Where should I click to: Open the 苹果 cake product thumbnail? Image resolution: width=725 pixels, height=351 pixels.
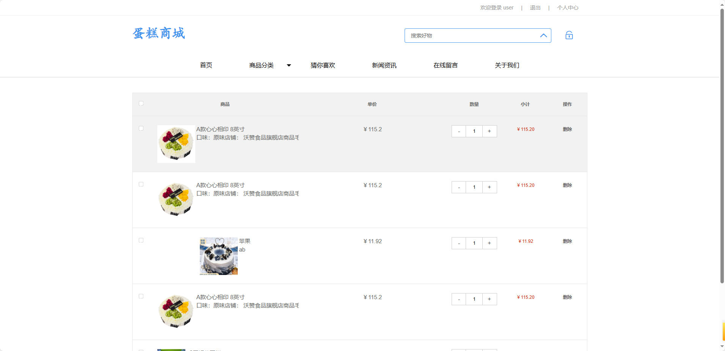218,256
